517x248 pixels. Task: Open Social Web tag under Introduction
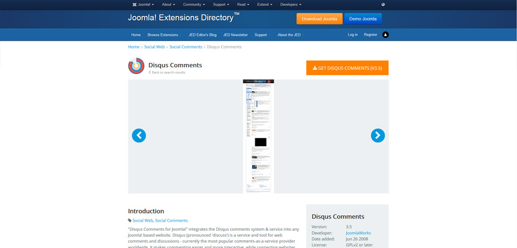click(143, 221)
